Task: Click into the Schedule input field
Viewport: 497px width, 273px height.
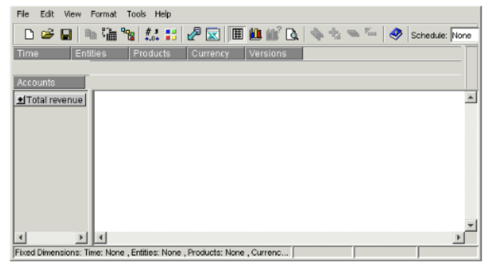Action: tap(464, 35)
